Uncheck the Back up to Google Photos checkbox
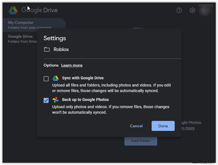This screenshot has width=218, height=165. pos(46,100)
